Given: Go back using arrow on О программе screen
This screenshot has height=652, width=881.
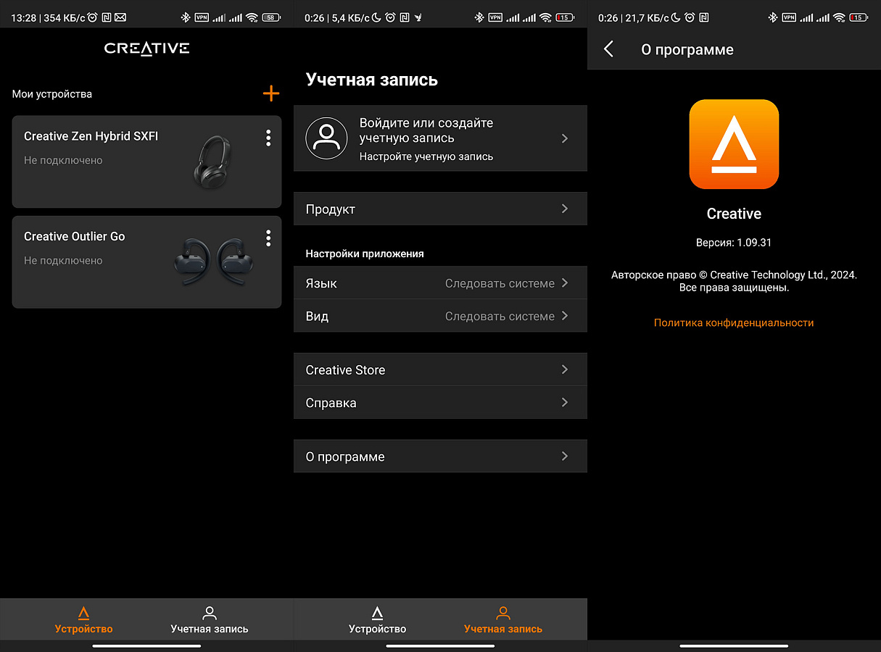Looking at the screenshot, I should click(609, 49).
